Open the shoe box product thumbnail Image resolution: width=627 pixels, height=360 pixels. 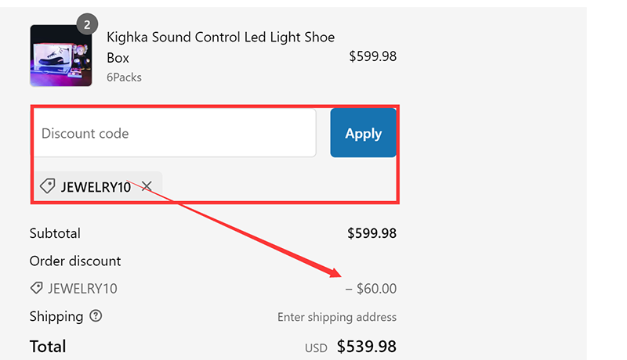[60, 56]
